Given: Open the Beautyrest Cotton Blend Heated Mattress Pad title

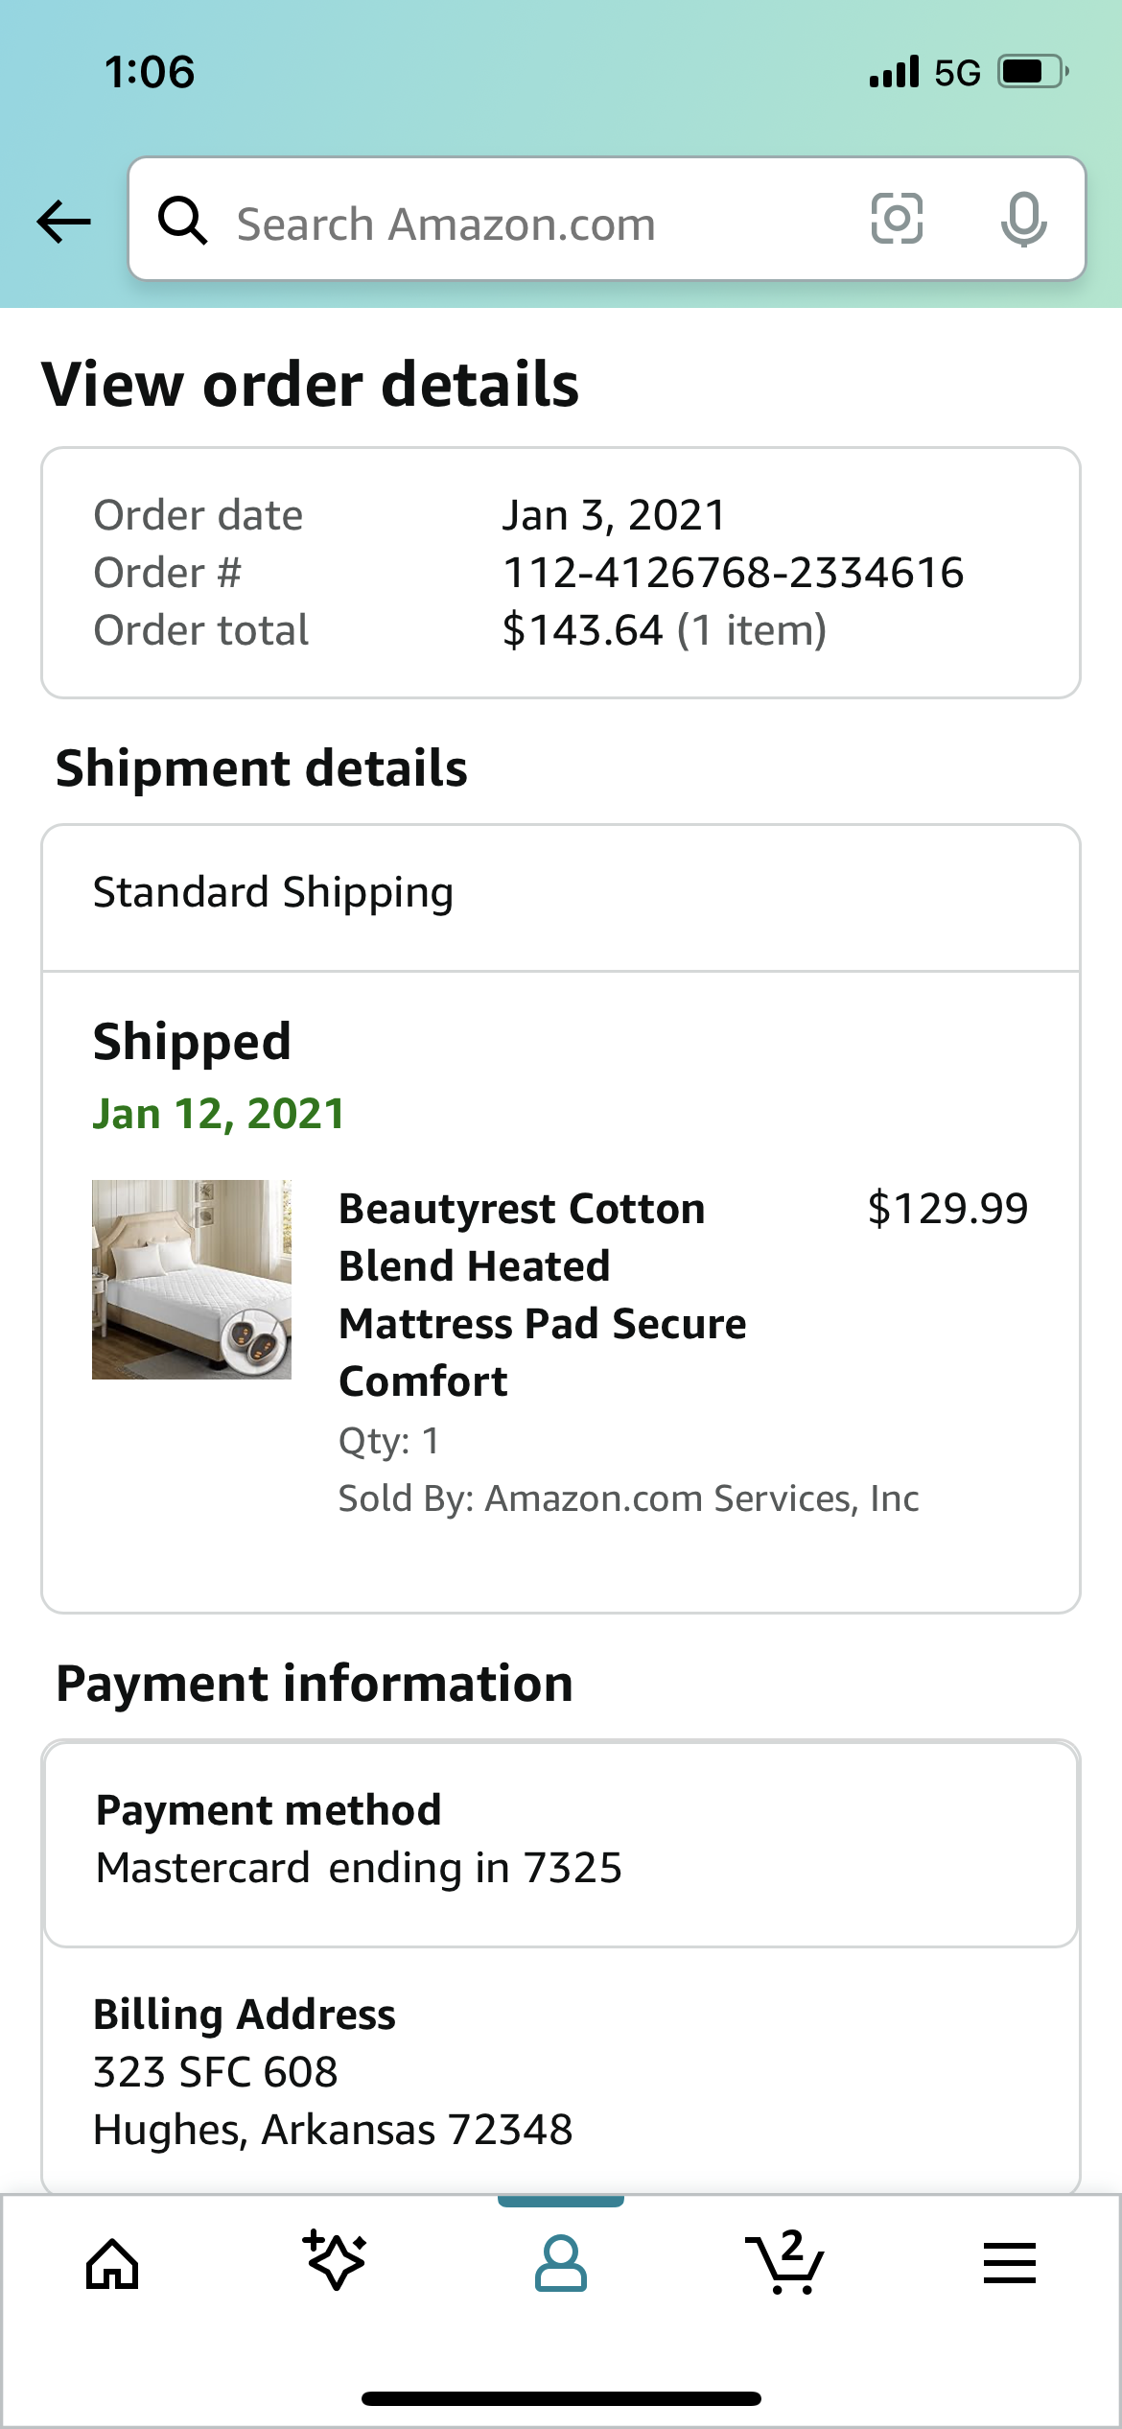Looking at the screenshot, I should [x=543, y=1295].
